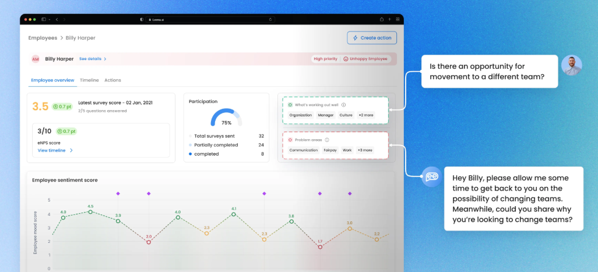Viewport: 598px width, 272px height.
Task: Go back with the browser back arrow
Action: tap(57, 19)
